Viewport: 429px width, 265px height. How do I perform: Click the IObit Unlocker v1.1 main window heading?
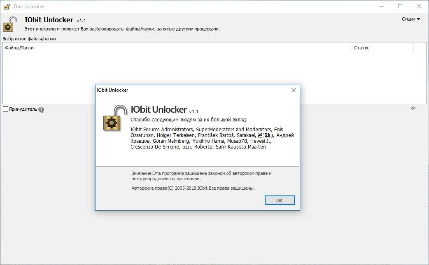tap(55, 20)
